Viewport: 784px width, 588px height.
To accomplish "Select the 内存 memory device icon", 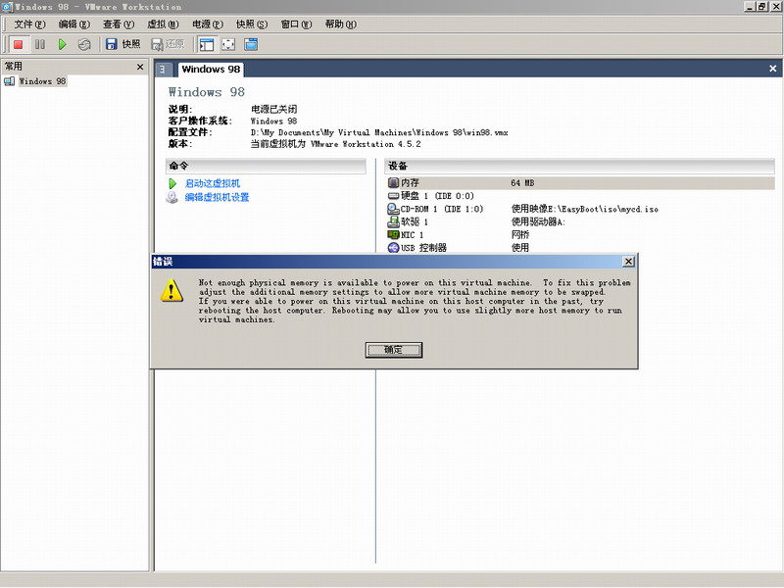I will (x=394, y=183).
